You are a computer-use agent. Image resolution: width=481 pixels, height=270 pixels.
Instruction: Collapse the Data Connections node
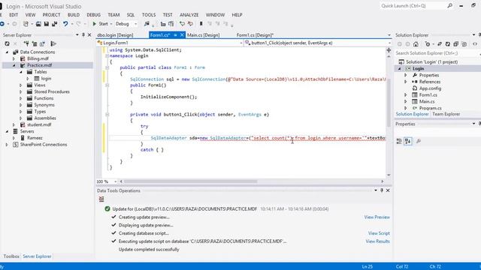click(x=7, y=52)
